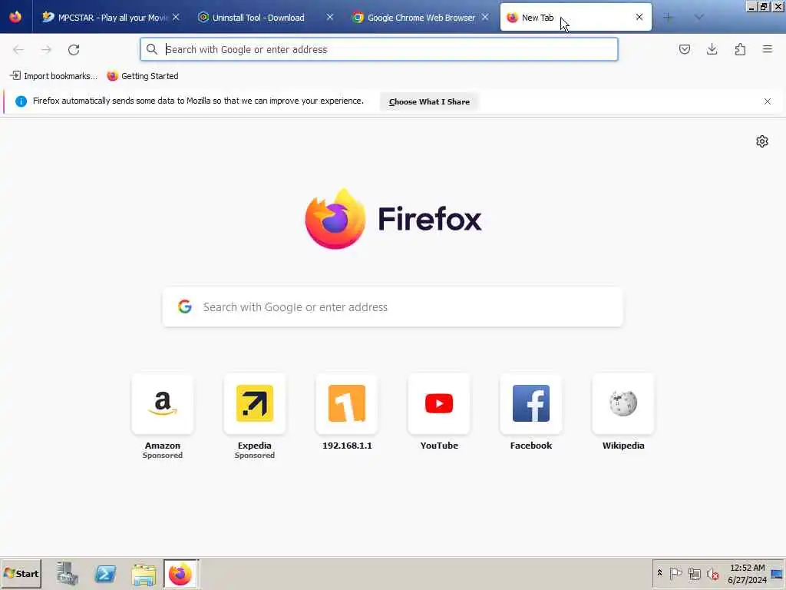The width and height of the screenshot is (786, 590).
Task: Click the muted volume tray icon
Action: pyautogui.click(x=712, y=573)
